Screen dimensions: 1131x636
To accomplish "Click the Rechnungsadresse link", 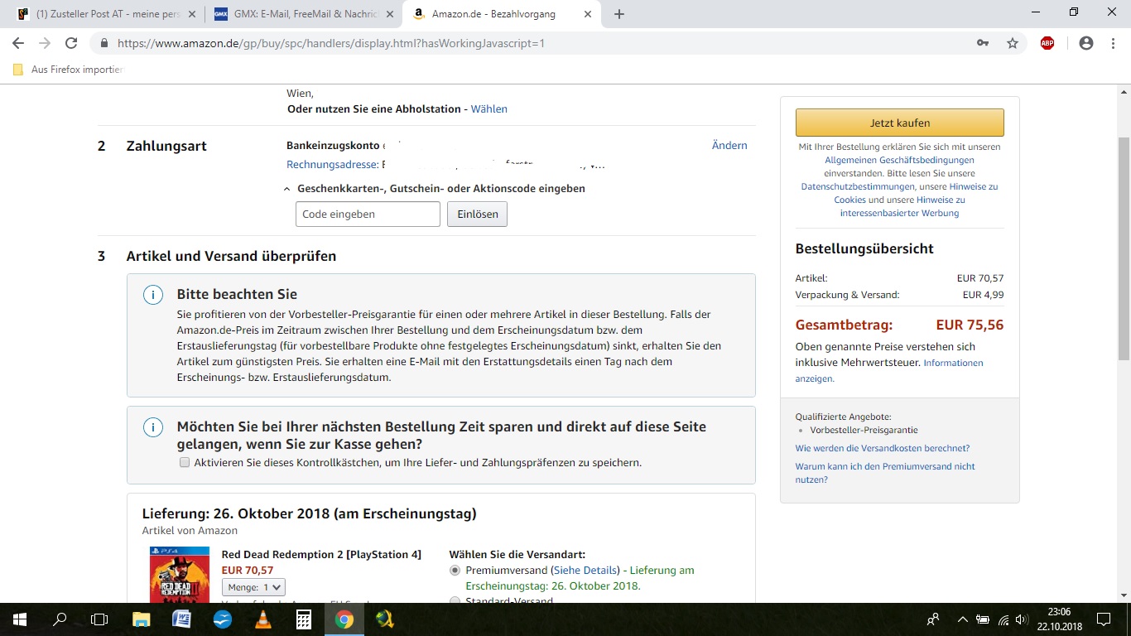I will point(332,165).
